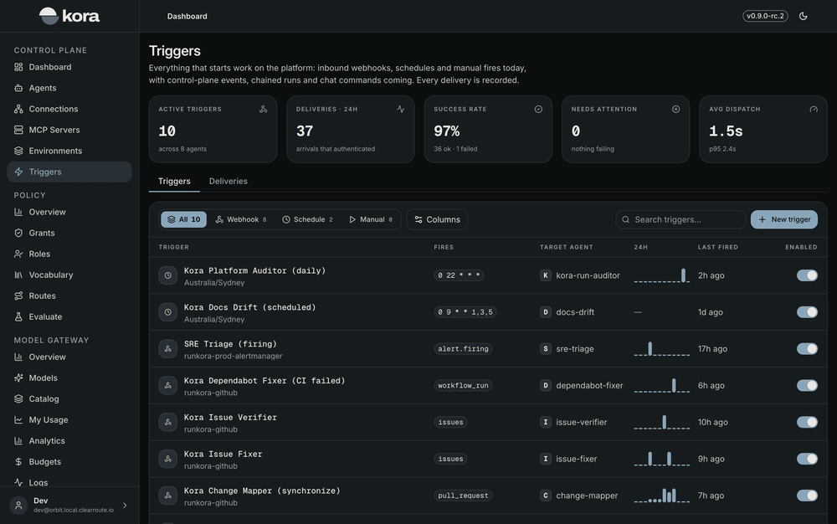Open the Budgets page
Image resolution: width=837 pixels, height=524 pixels.
pyautogui.click(x=69, y=461)
